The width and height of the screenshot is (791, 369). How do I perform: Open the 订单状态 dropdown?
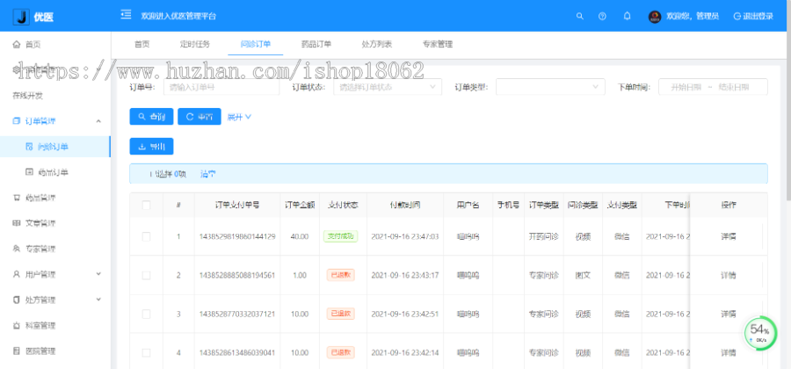(x=388, y=87)
